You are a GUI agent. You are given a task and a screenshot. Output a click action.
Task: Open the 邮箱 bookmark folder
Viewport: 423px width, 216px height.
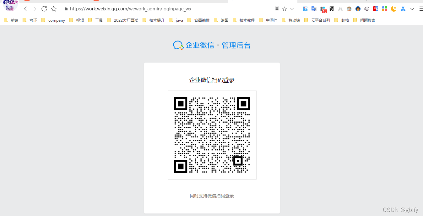(342, 20)
